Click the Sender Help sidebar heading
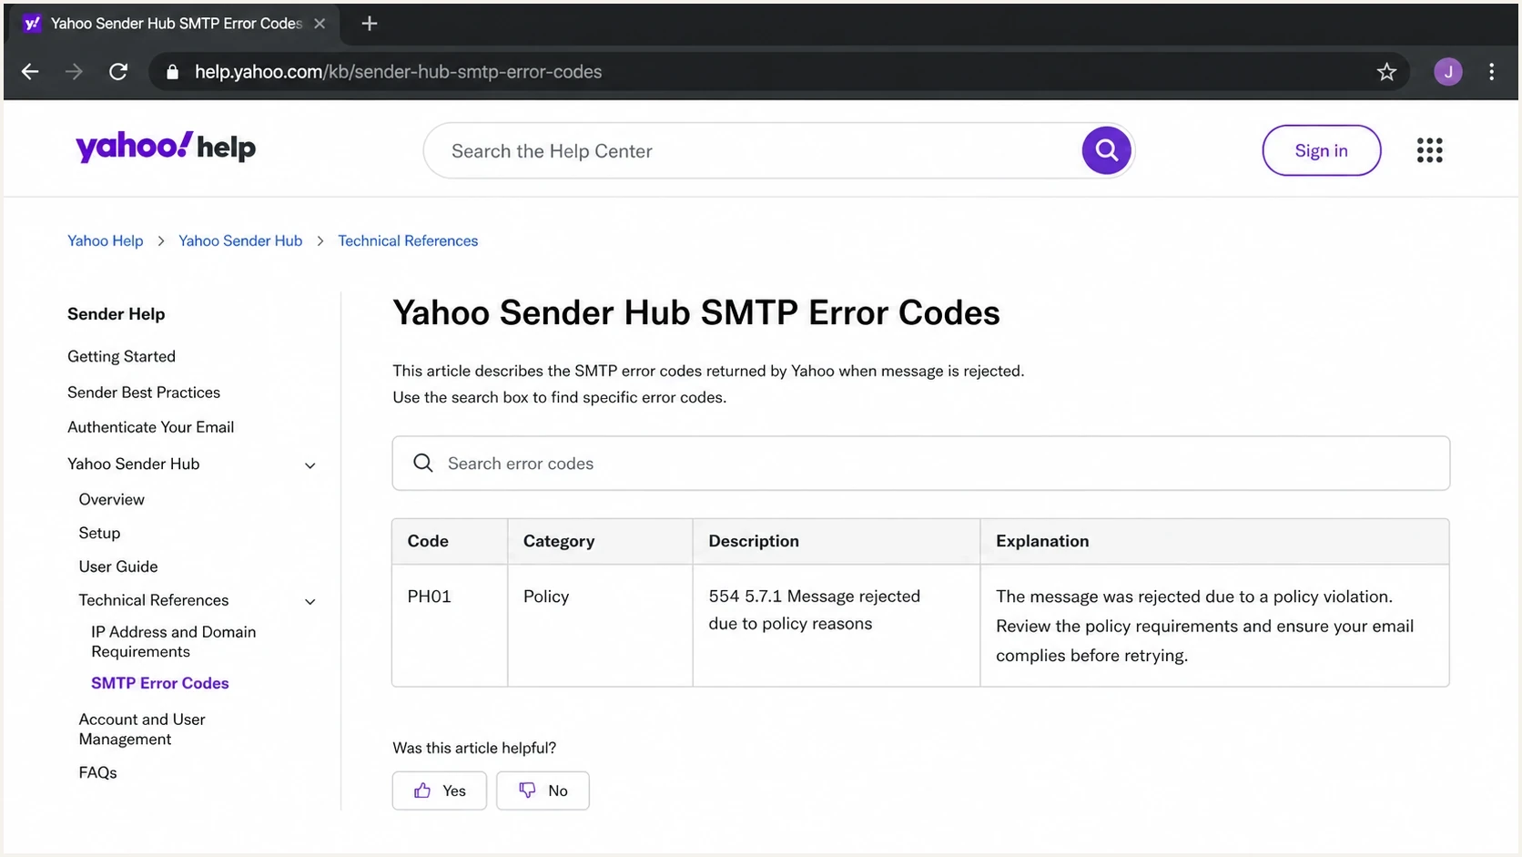The width and height of the screenshot is (1522, 857). [116, 314]
